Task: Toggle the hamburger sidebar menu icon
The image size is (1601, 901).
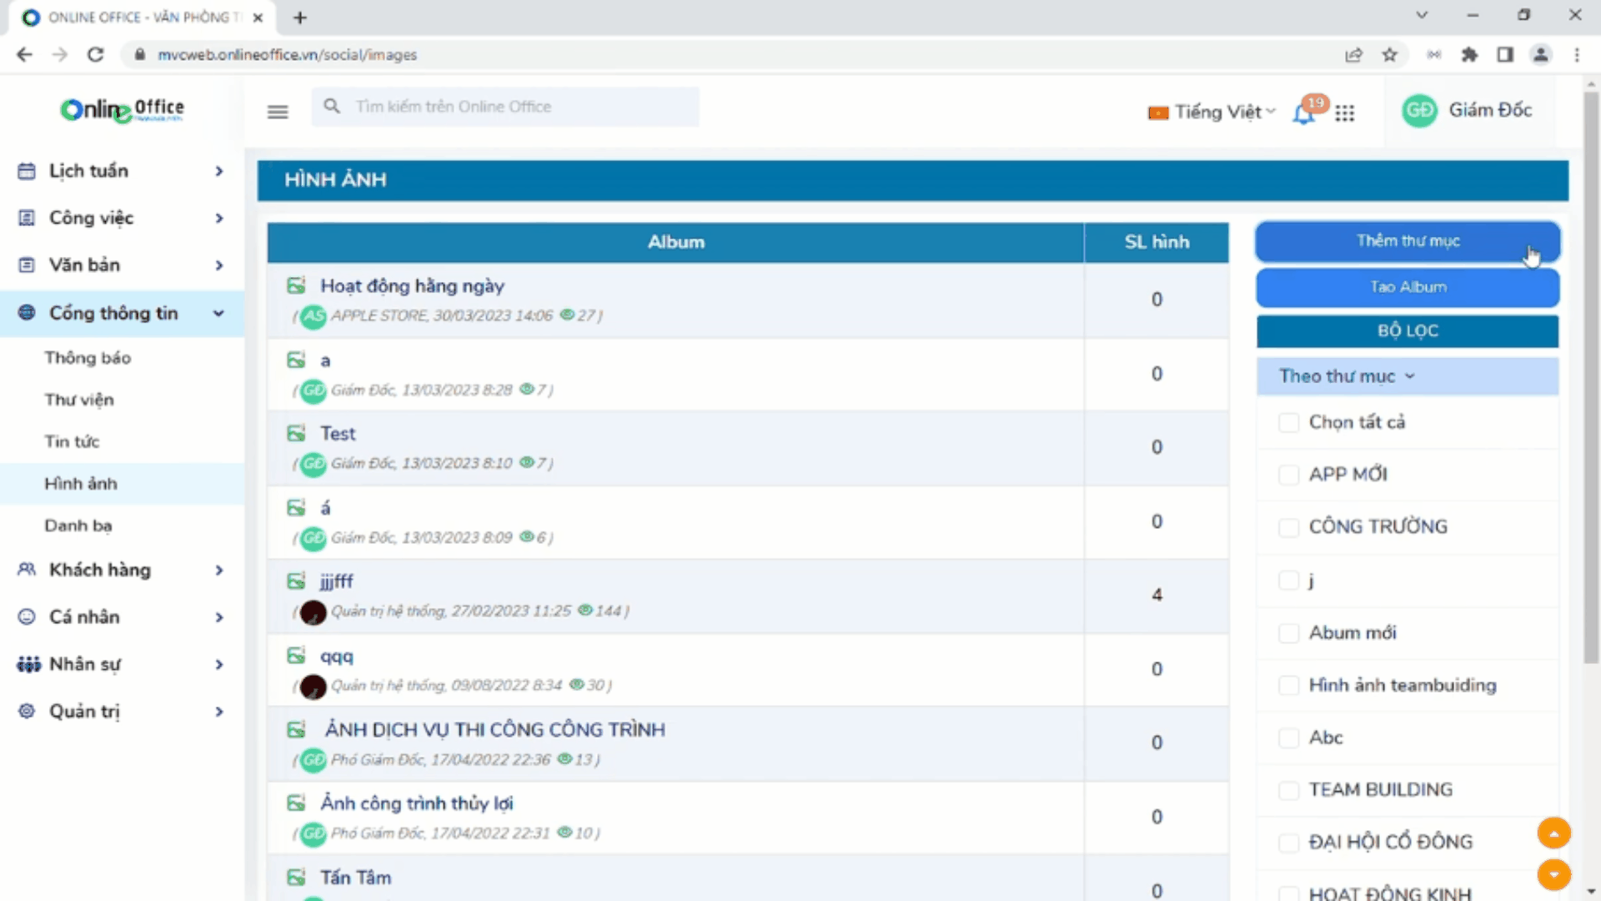Action: tap(278, 112)
